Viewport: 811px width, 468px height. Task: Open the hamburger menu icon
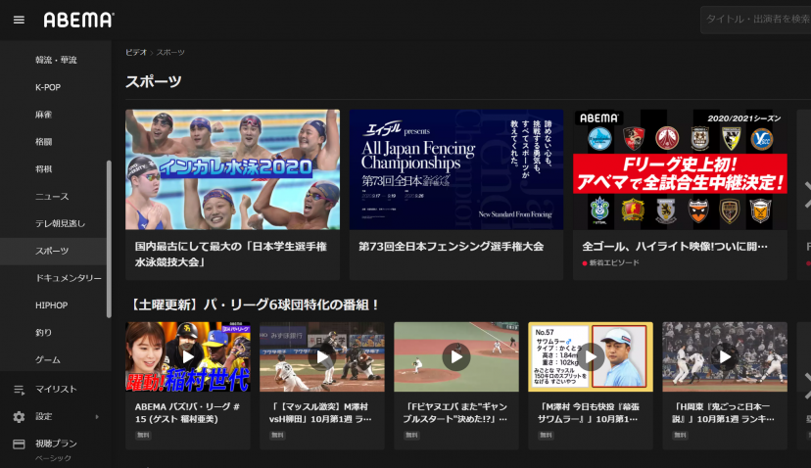coord(19,21)
